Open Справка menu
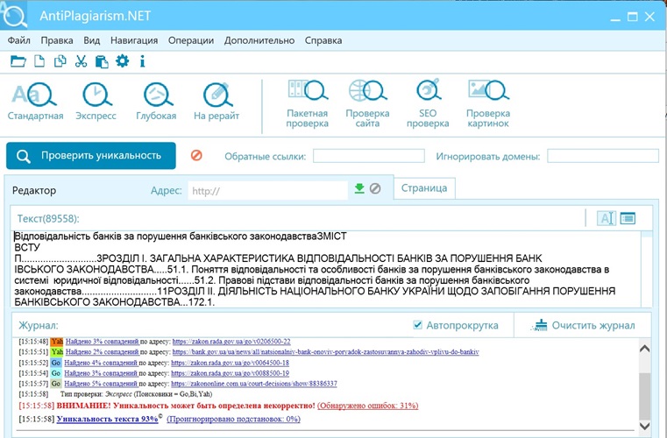This screenshot has width=667, height=438. coord(323,40)
